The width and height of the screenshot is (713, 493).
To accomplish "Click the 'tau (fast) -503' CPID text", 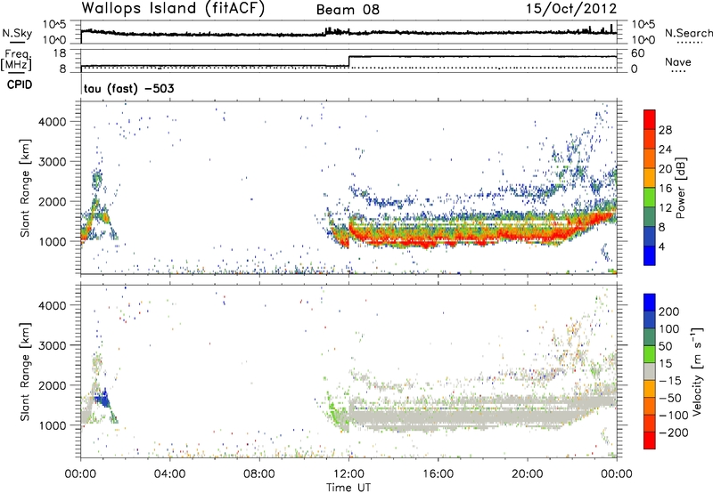I will click(128, 88).
